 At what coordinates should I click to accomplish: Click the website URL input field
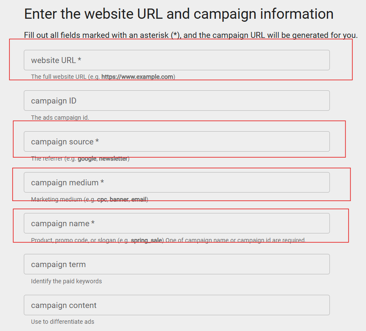[176, 60]
